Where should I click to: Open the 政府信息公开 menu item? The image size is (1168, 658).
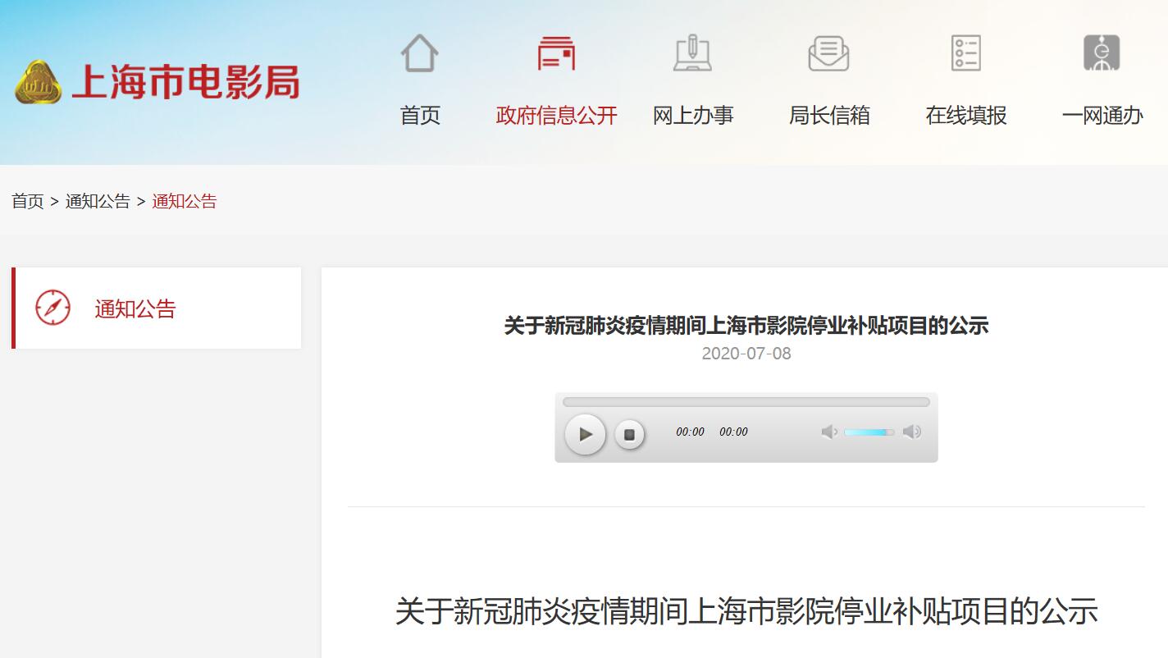pos(556,116)
